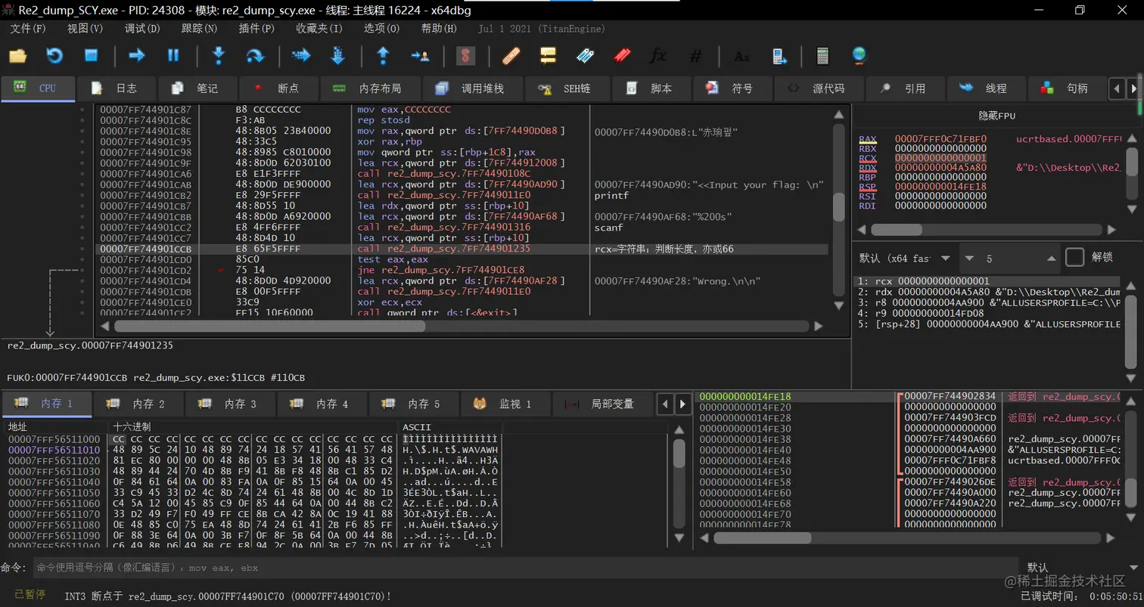
Task: Switch to the 断点 tab
Action: tap(278, 88)
